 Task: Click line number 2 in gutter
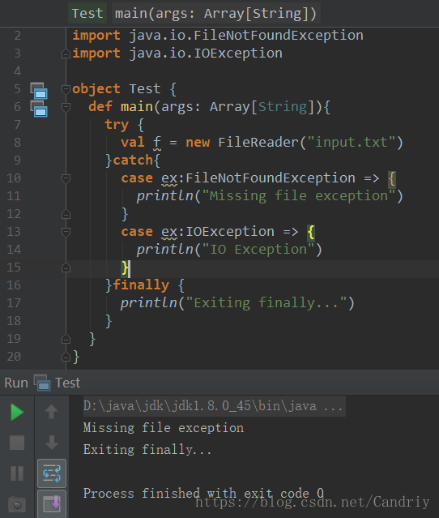point(18,36)
